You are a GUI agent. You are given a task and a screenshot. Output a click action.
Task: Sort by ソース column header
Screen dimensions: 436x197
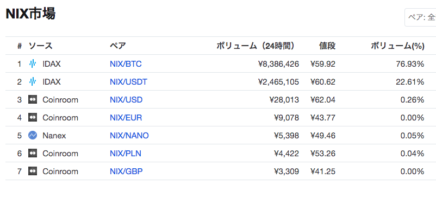point(40,46)
